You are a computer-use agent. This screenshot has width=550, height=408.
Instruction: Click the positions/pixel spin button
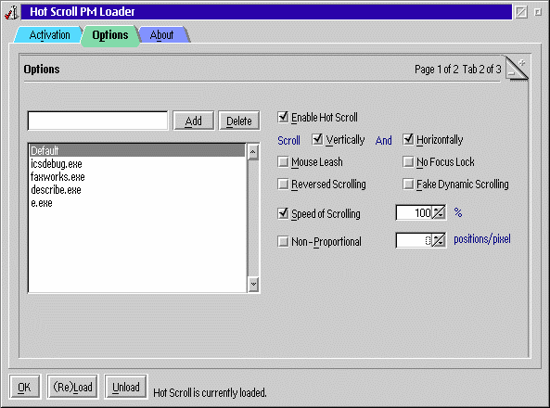439,240
